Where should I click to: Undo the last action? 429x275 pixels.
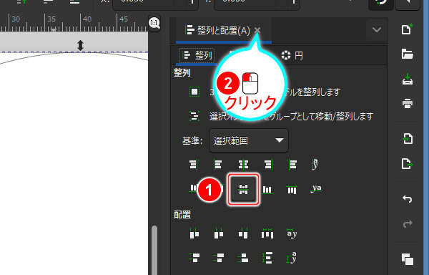coord(408,199)
